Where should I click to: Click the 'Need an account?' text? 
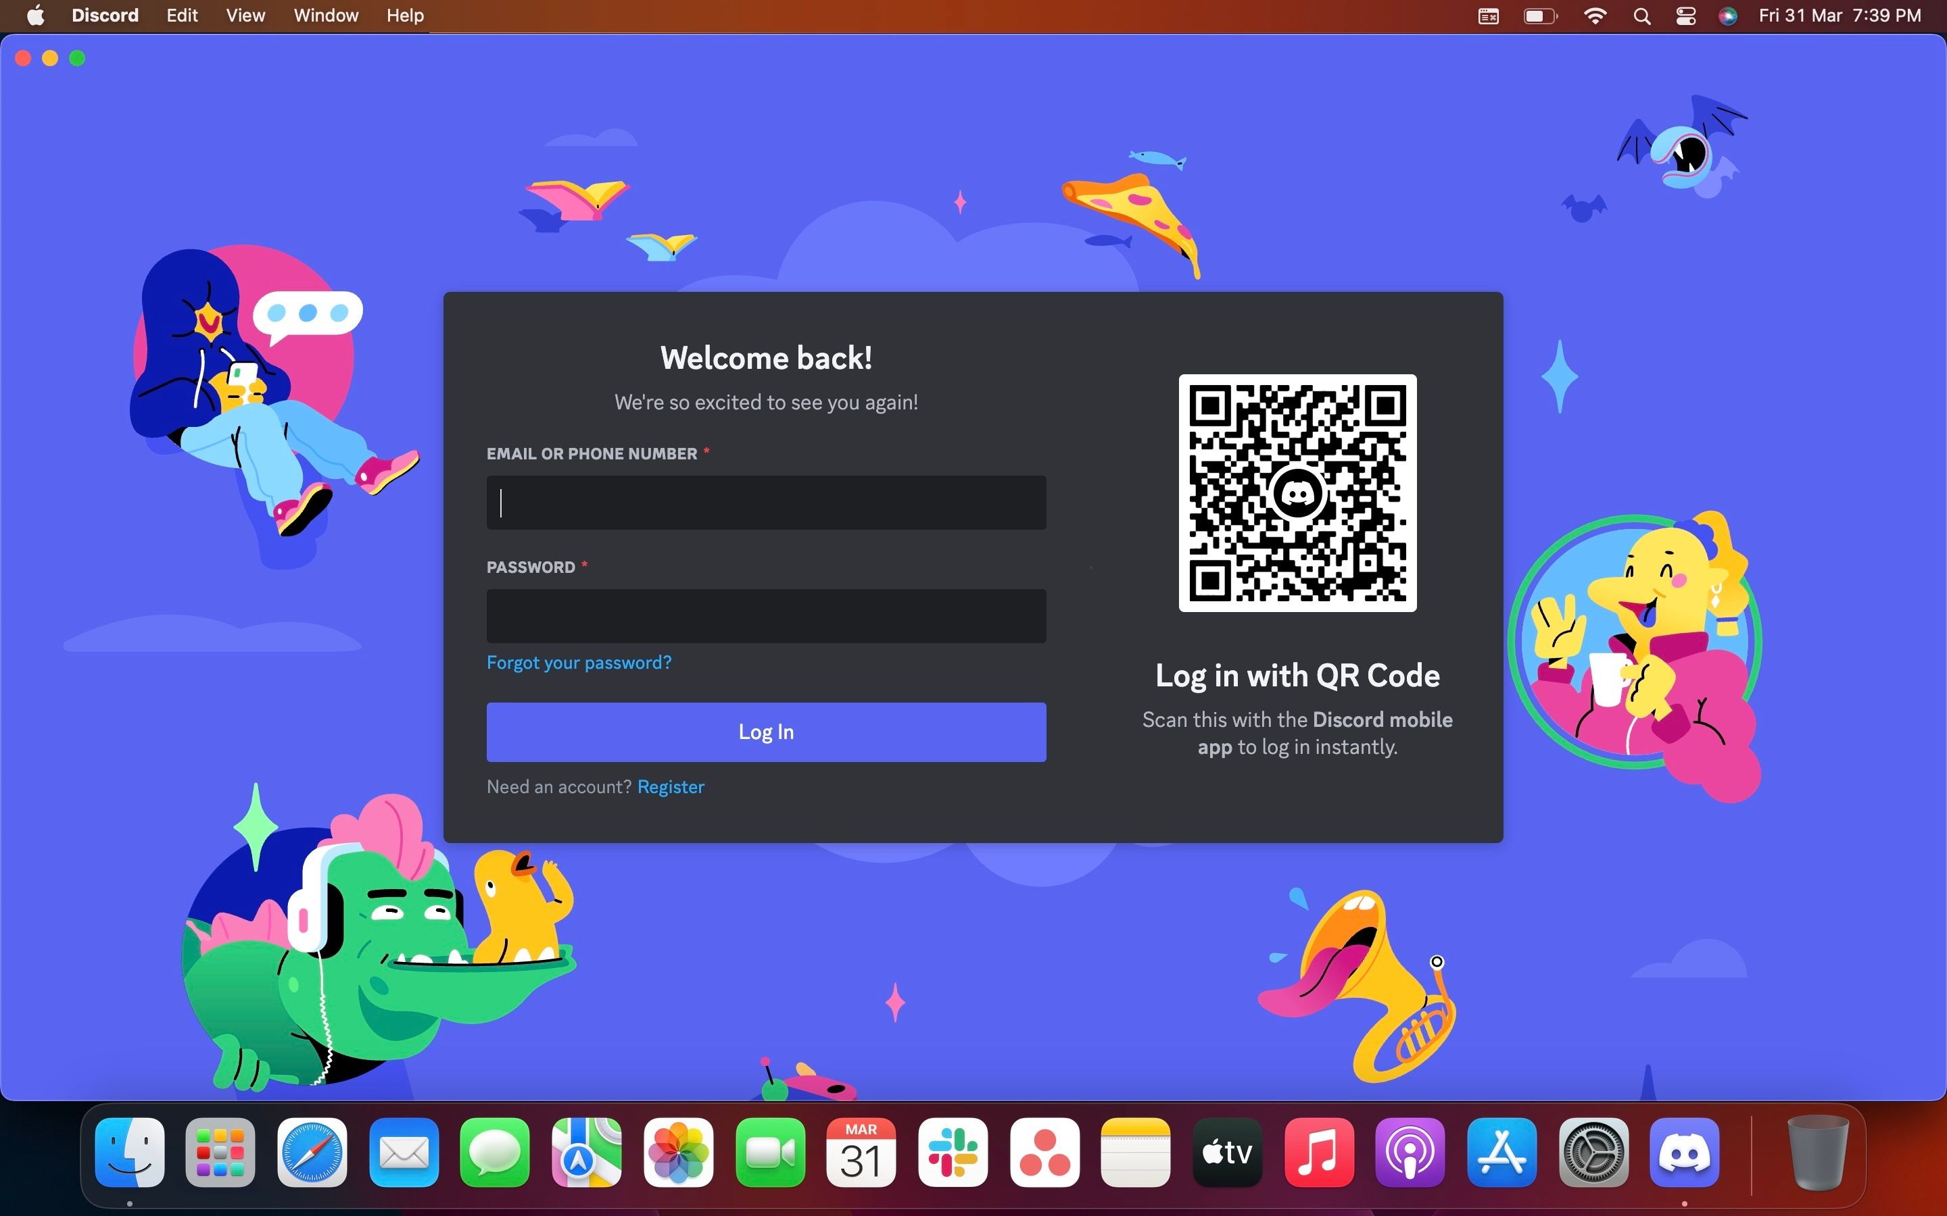click(x=559, y=786)
